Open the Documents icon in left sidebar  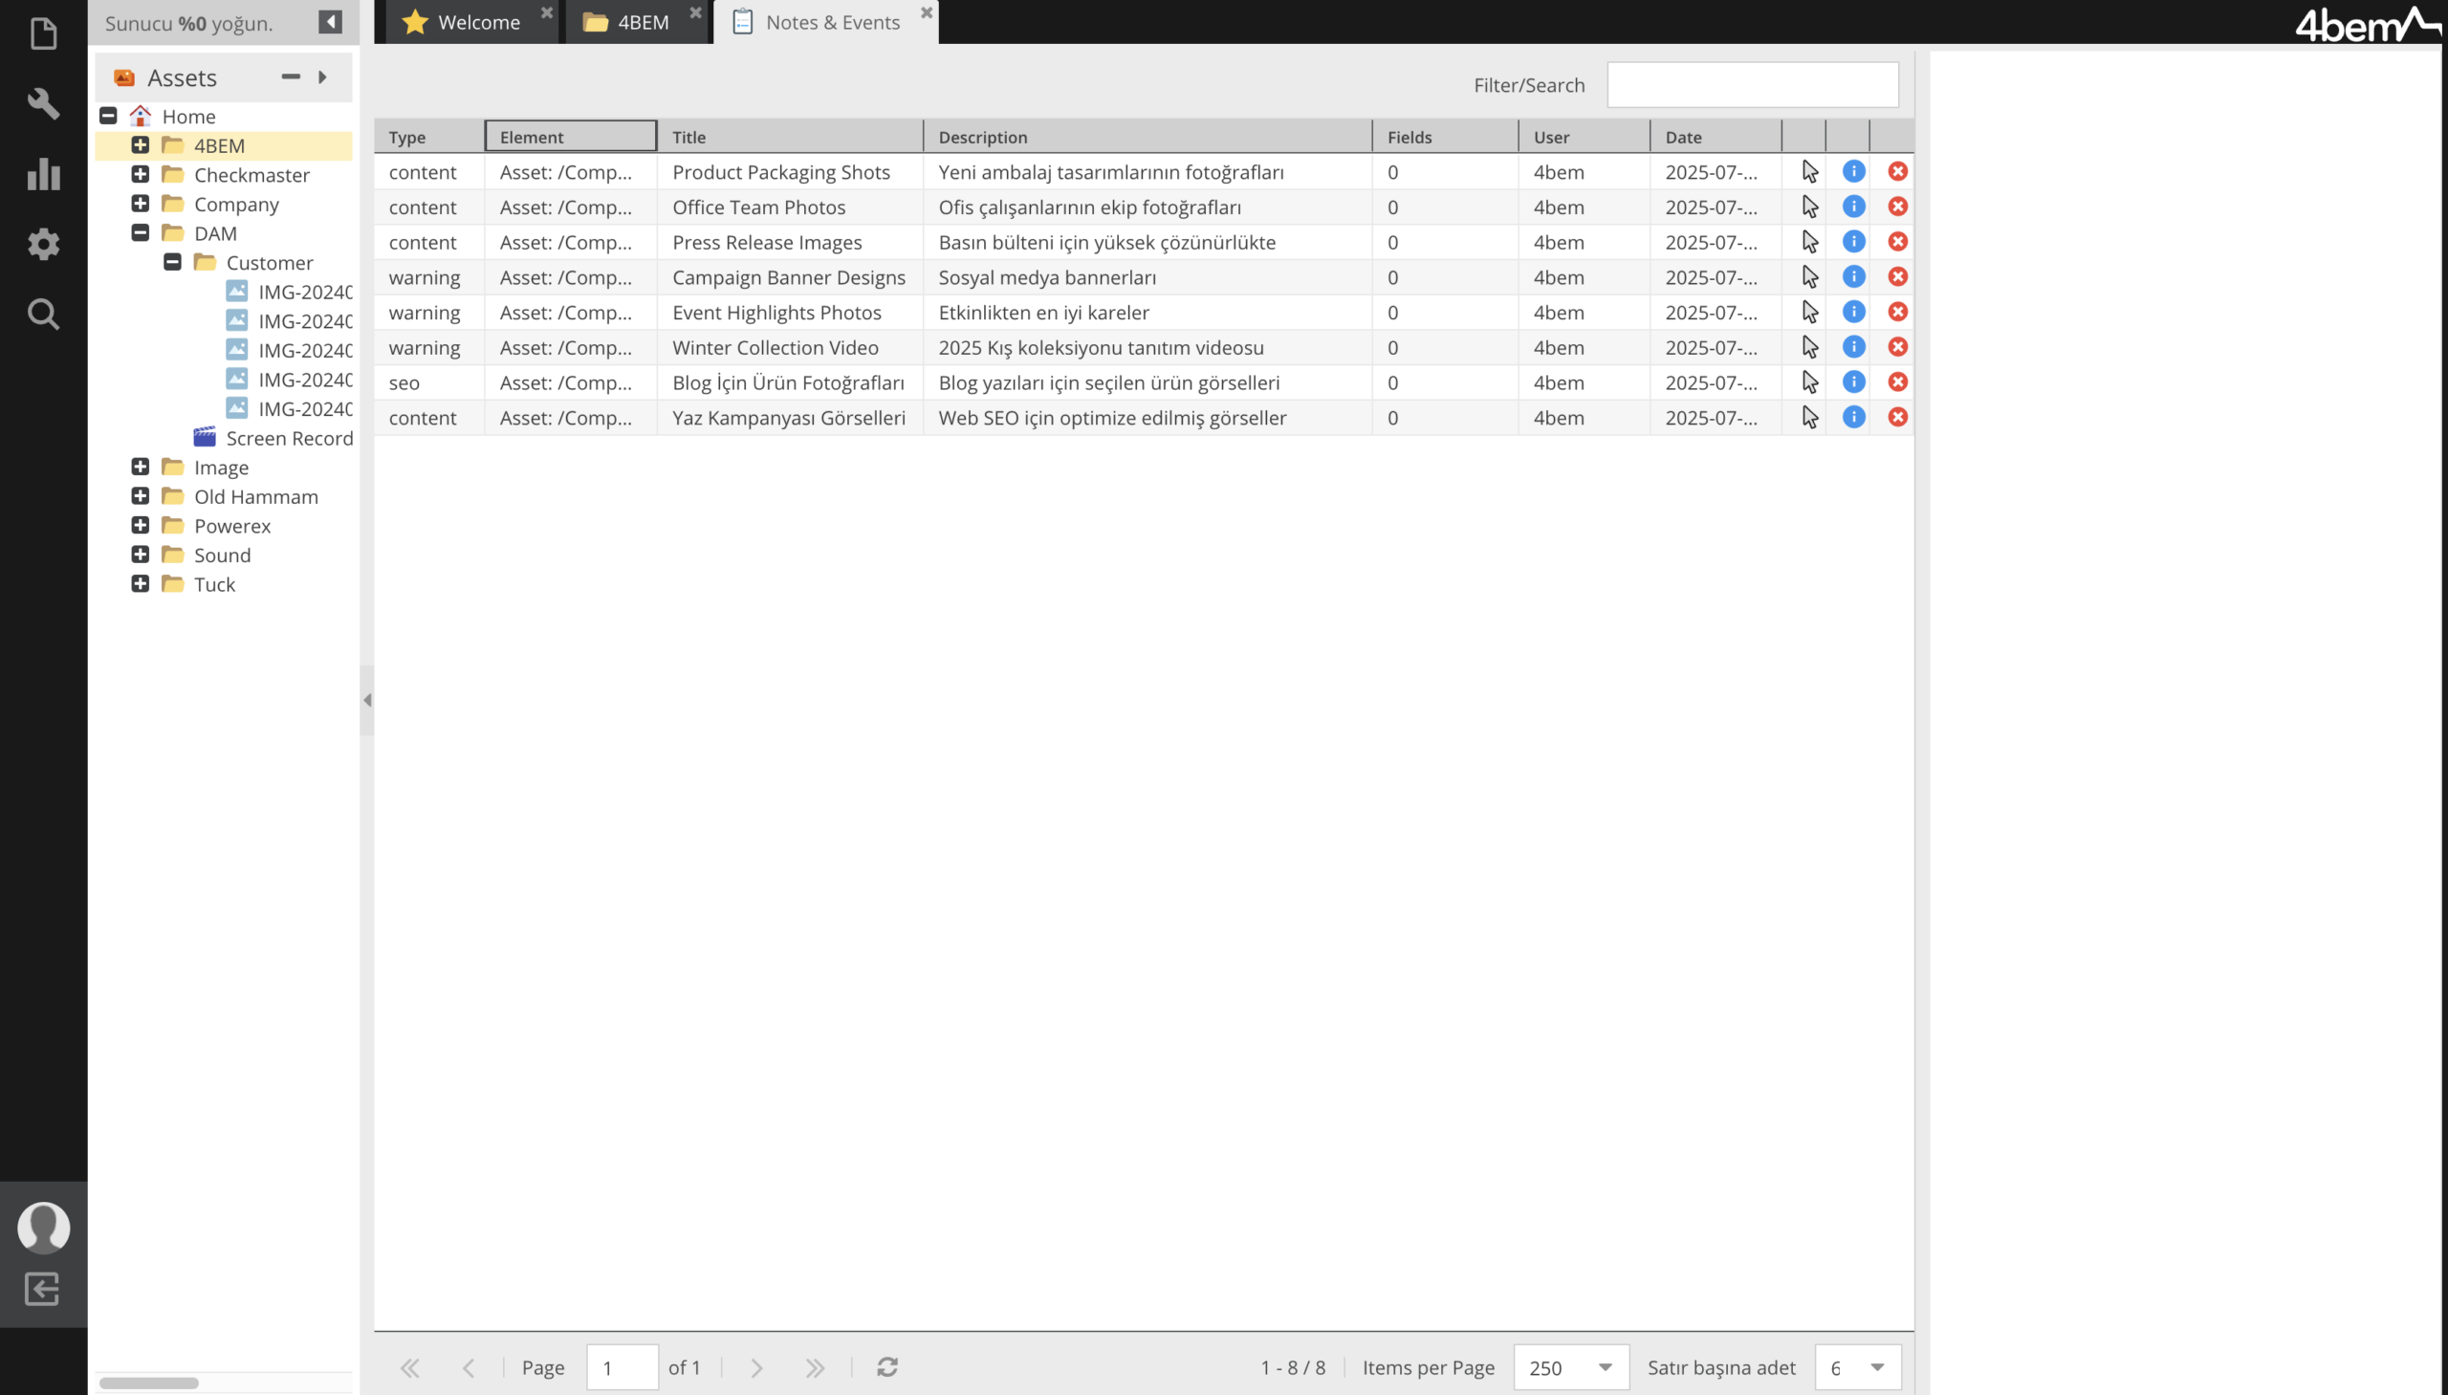43,34
